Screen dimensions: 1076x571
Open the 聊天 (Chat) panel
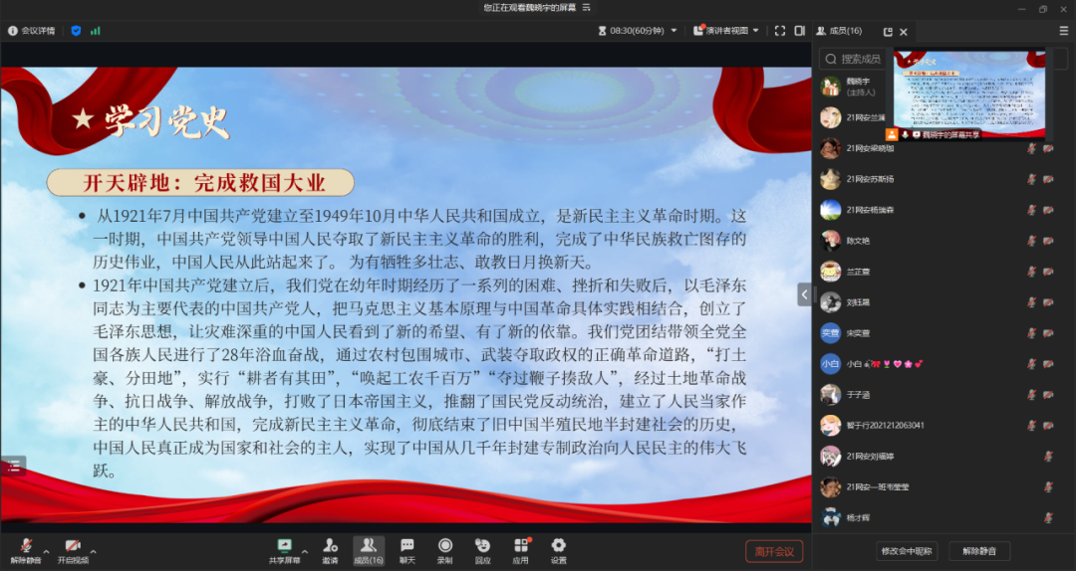(406, 549)
